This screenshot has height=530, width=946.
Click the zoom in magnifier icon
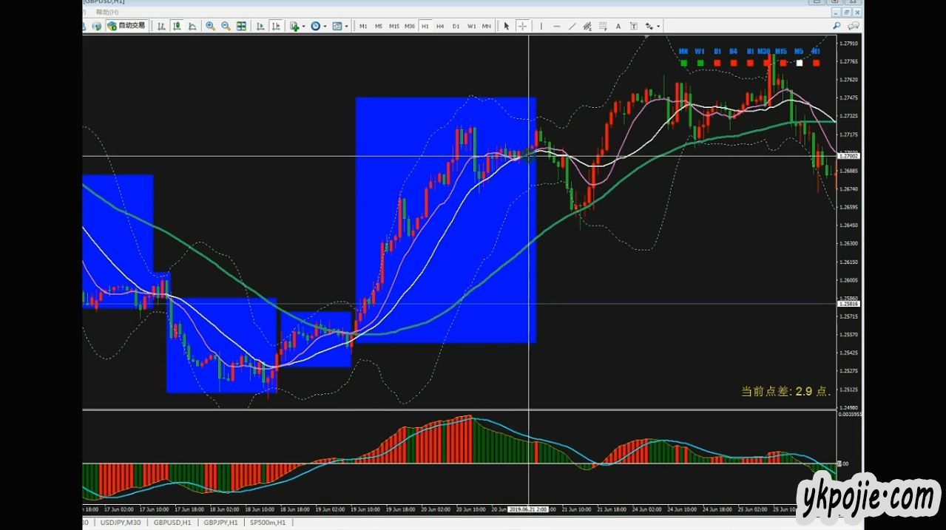(x=210, y=26)
